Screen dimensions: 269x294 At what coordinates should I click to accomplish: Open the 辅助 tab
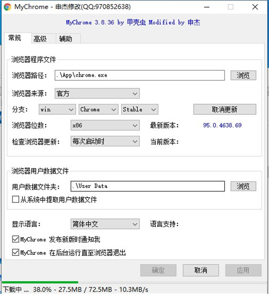pos(65,39)
